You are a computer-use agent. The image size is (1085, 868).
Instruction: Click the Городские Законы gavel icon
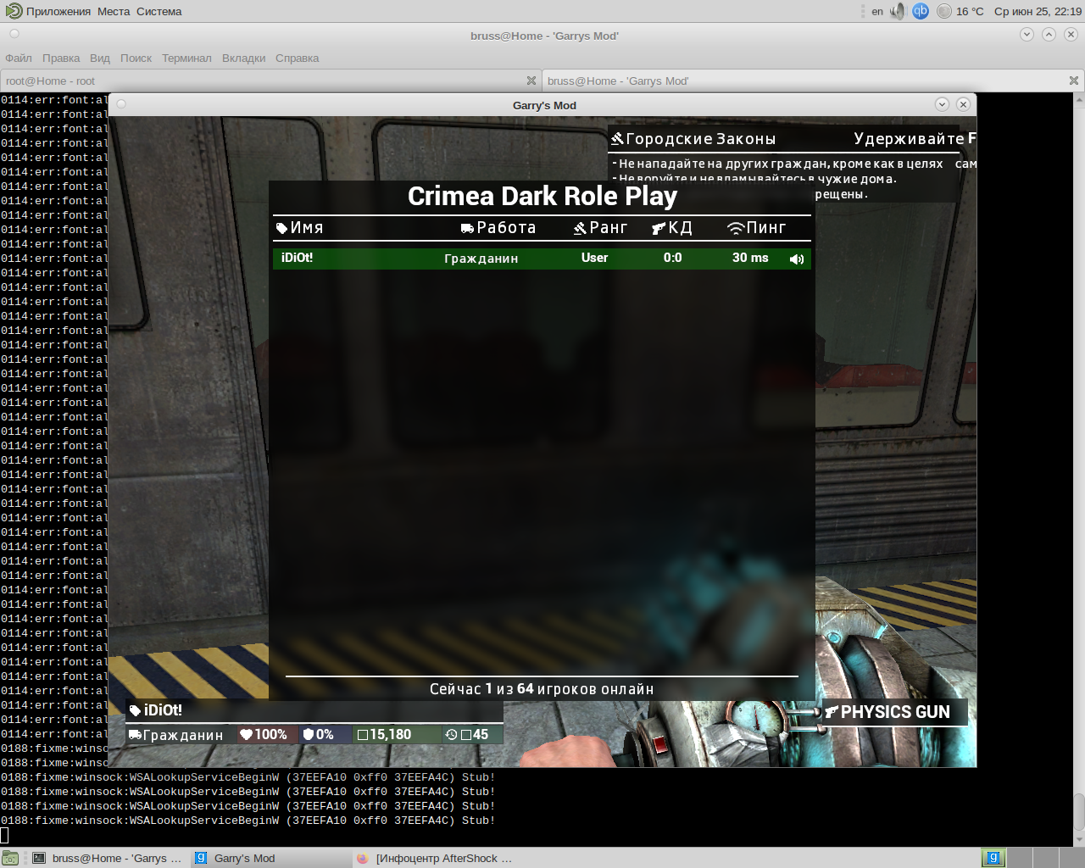618,139
